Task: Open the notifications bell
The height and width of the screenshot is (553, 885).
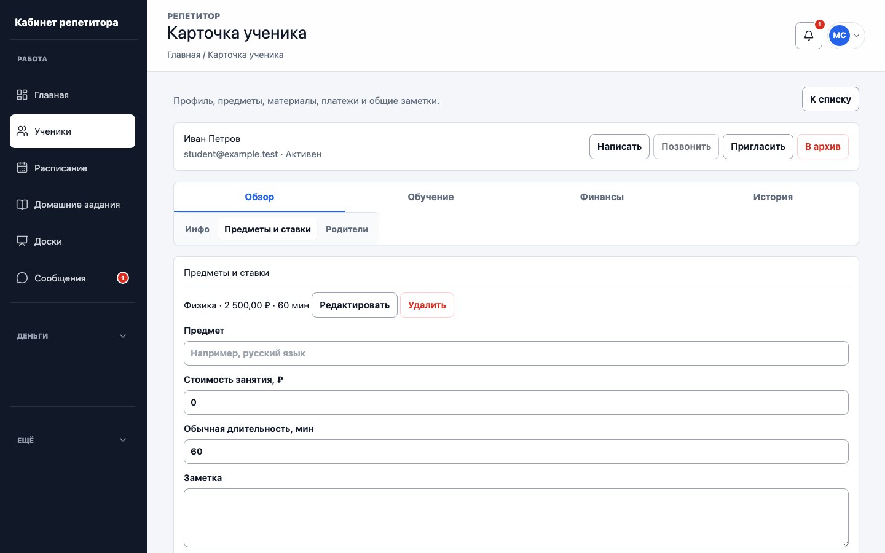Action: (808, 36)
